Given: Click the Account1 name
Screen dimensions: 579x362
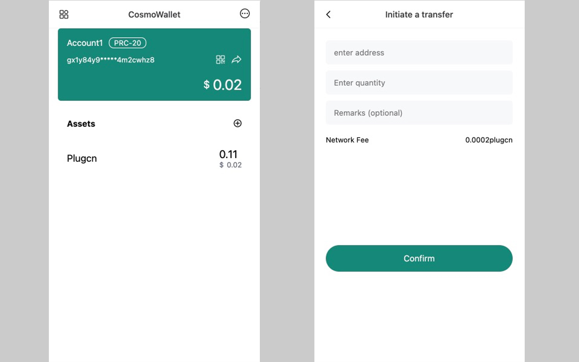Looking at the screenshot, I should pos(85,43).
